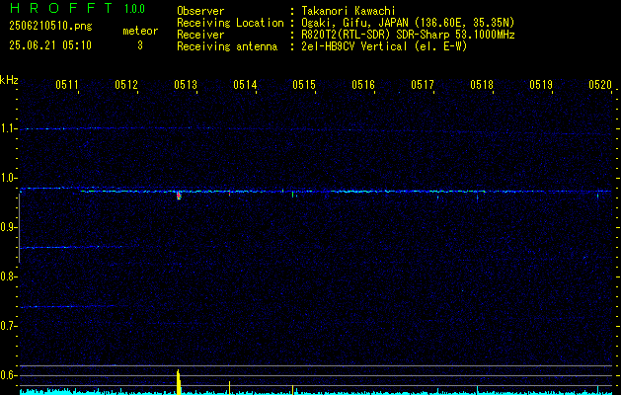Click the observer name Takanori Kawachi
This screenshot has height=395, width=621.
(348, 11)
